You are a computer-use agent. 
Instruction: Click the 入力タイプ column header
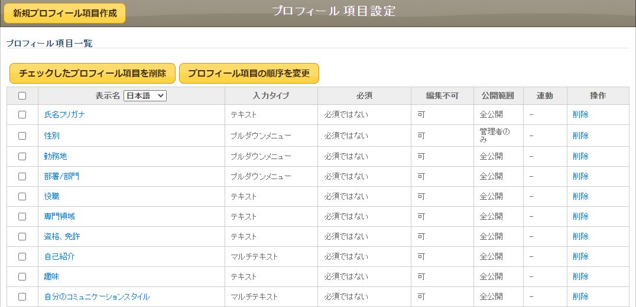click(x=271, y=96)
